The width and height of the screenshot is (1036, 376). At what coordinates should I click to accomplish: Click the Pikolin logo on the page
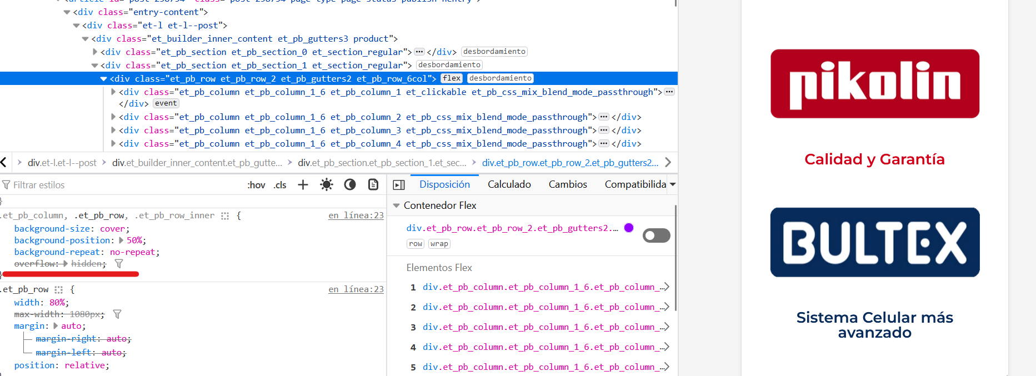875,84
